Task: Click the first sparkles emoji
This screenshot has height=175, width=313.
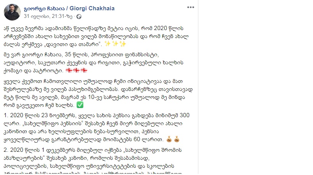Action: click(x=107, y=44)
